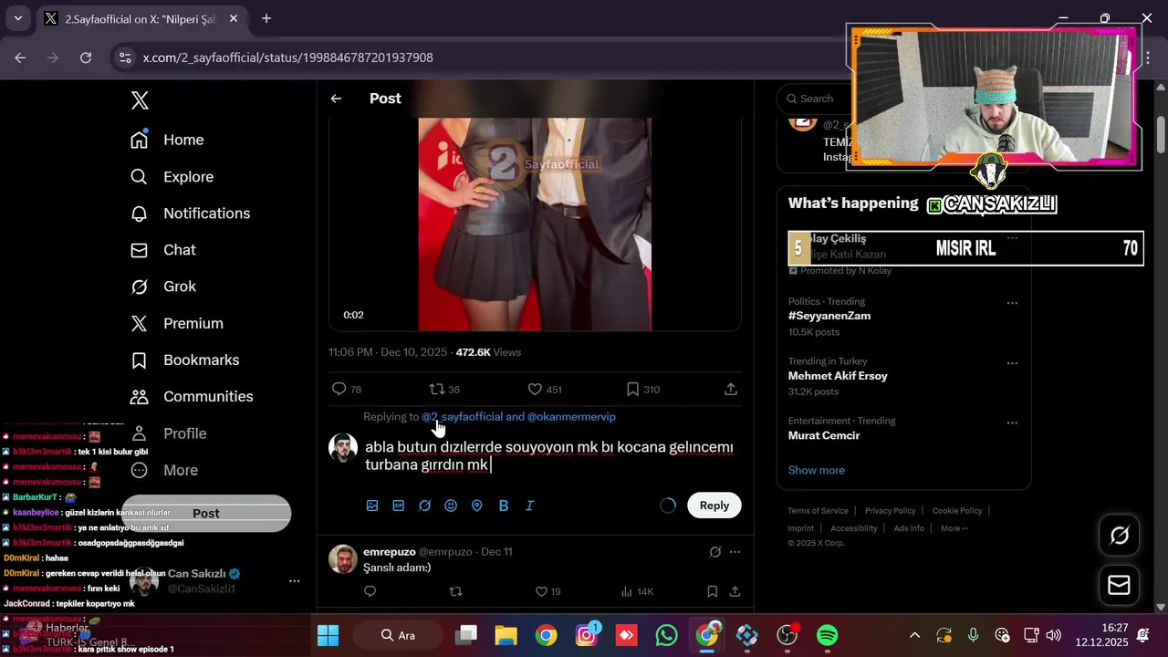Open emrepuzo profile name
The height and width of the screenshot is (657, 1168).
pos(390,552)
